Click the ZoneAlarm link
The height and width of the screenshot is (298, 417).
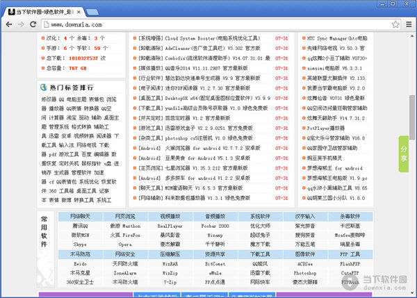coord(125,273)
